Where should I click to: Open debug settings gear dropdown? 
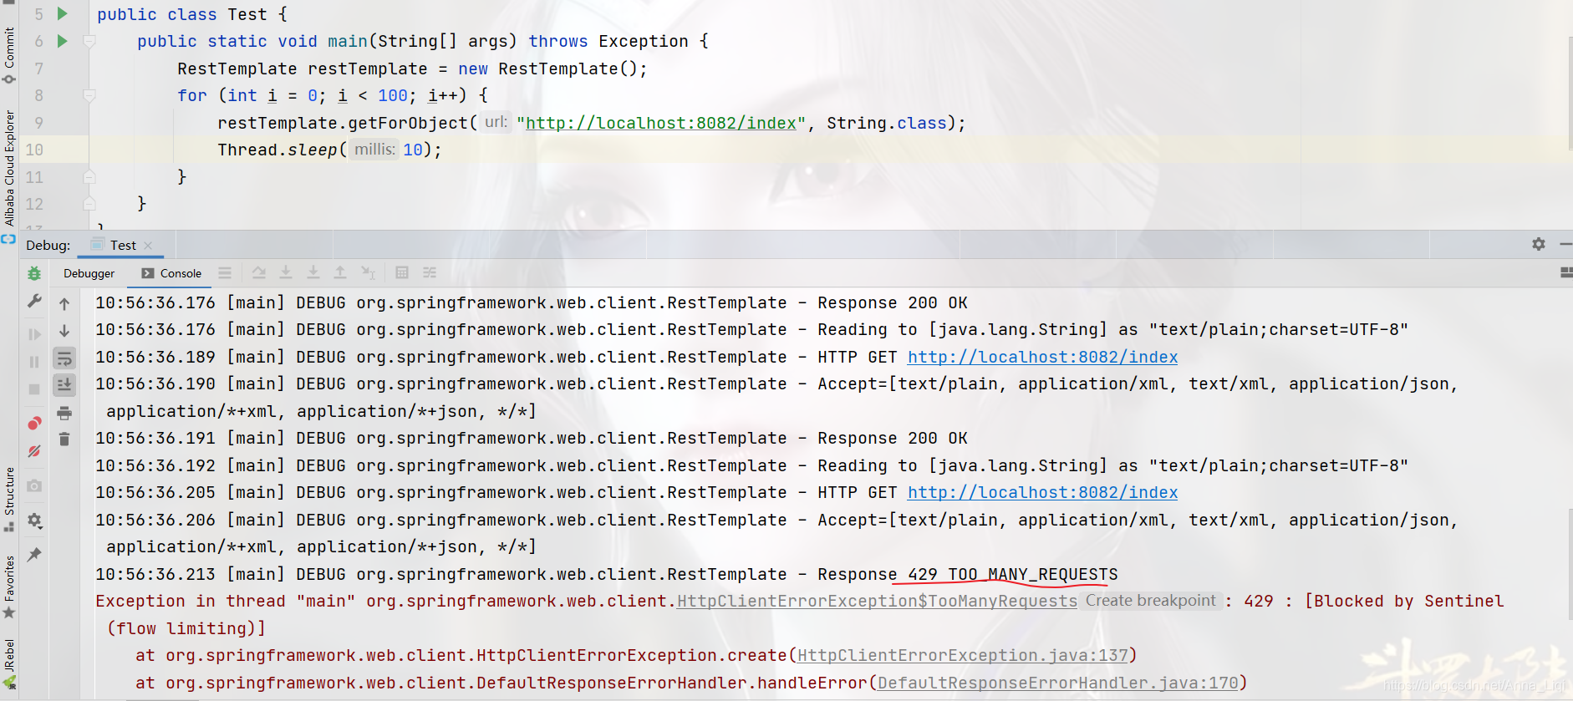(34, 521)
